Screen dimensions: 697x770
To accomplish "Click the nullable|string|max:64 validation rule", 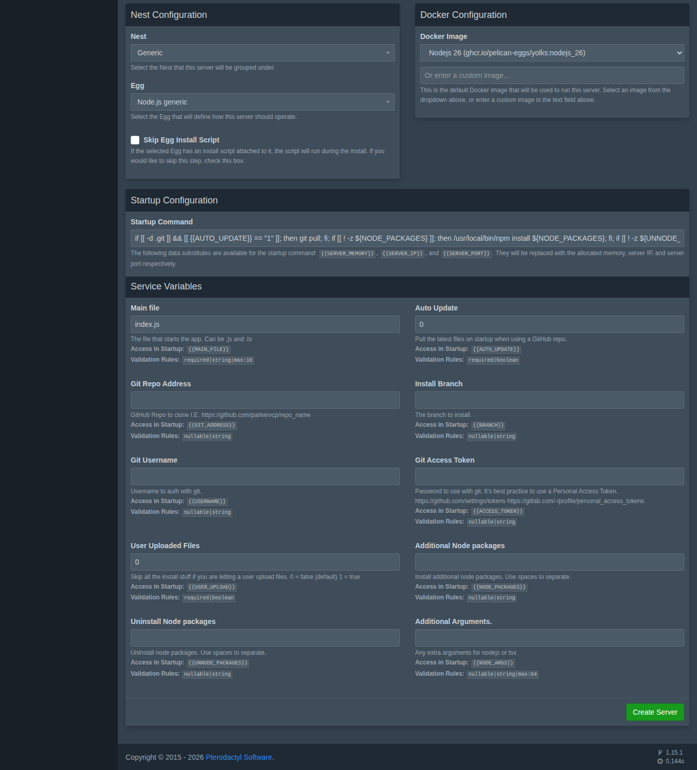I will 503,674.
